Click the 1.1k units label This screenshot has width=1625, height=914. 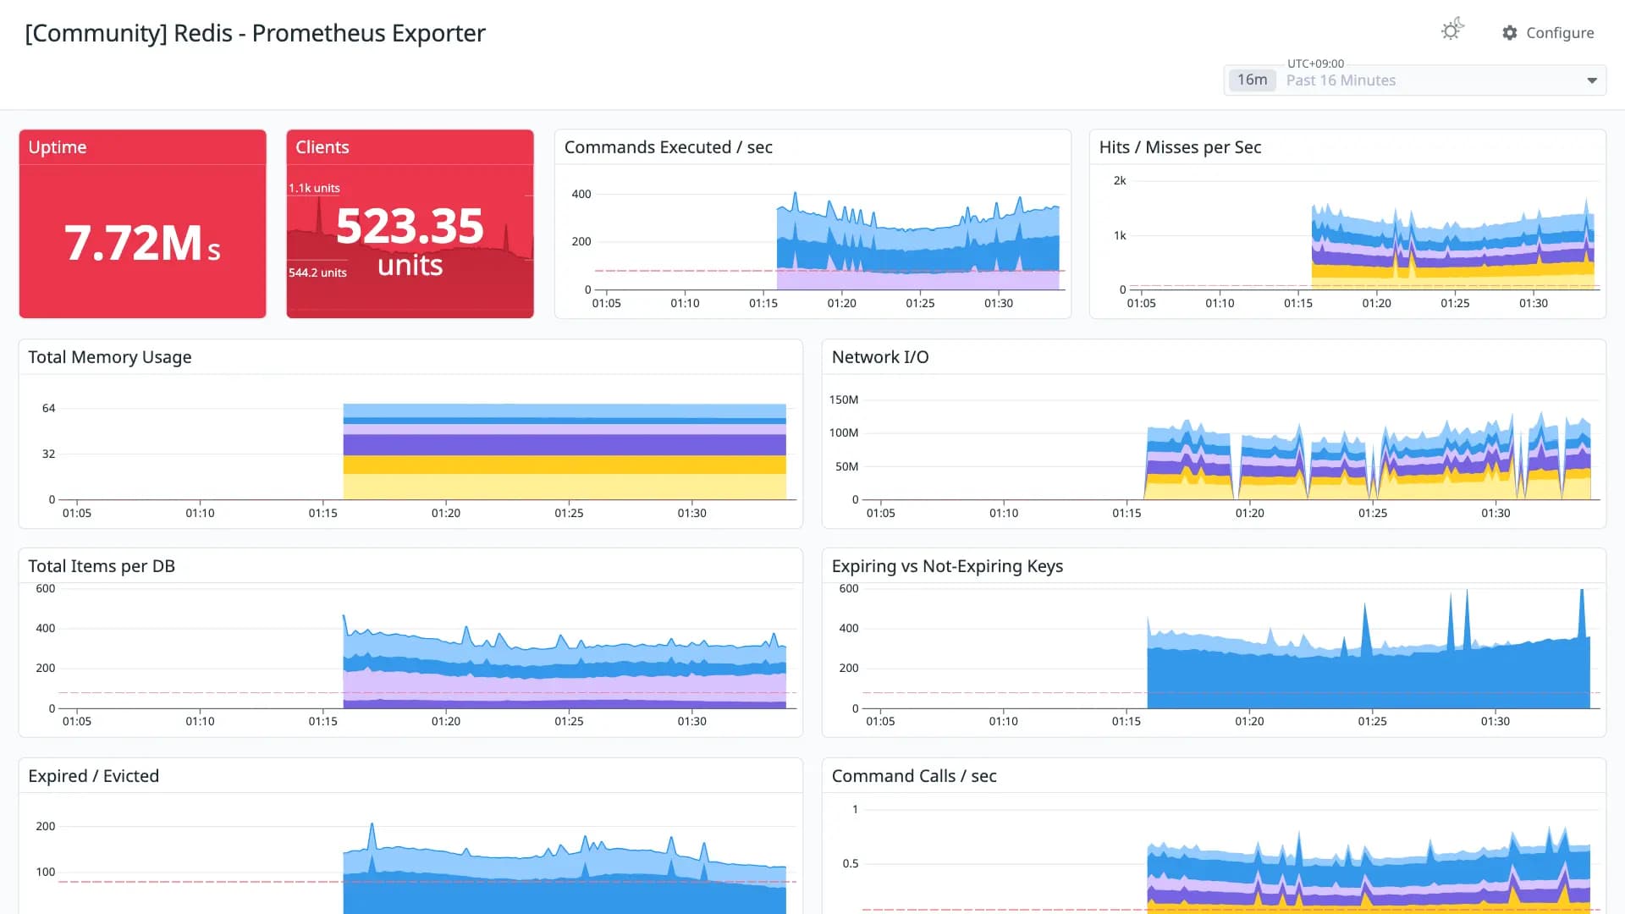pos(314,188)
